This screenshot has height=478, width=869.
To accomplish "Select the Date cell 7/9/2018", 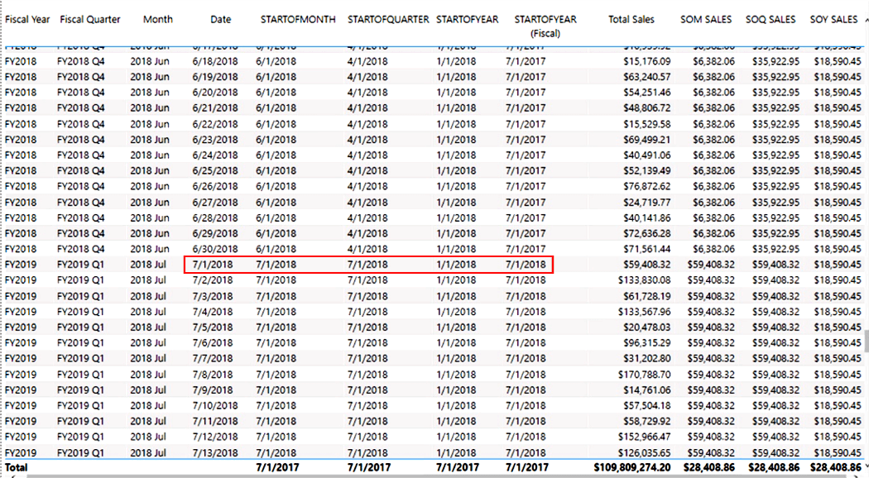I will pyautogui.click(x=213, y=390).
